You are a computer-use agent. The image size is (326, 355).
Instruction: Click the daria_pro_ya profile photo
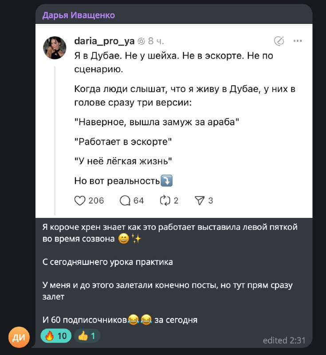click(55, 48)
